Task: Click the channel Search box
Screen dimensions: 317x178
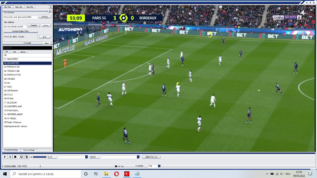Action: click(27, 48)
